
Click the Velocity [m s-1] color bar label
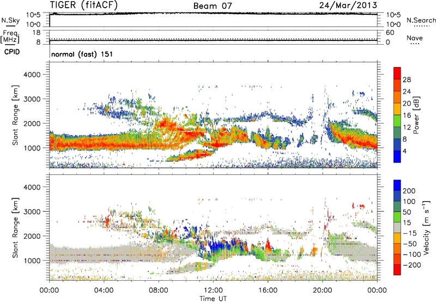[427, 227]
